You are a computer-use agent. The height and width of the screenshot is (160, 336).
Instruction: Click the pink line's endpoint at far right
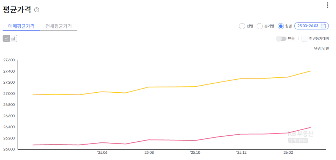click(311, 127)
